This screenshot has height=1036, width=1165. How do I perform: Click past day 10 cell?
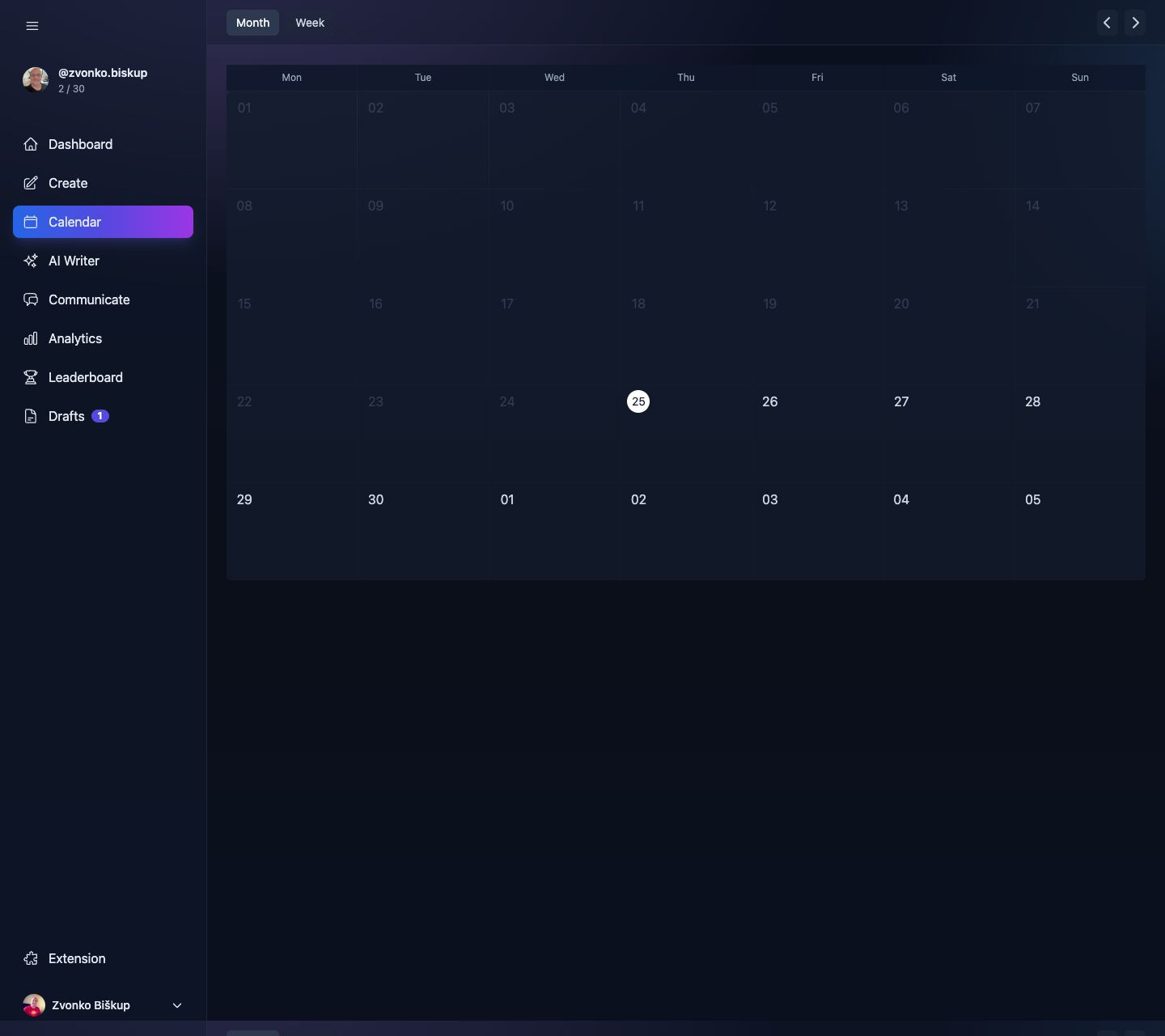(x=555, y=238)
